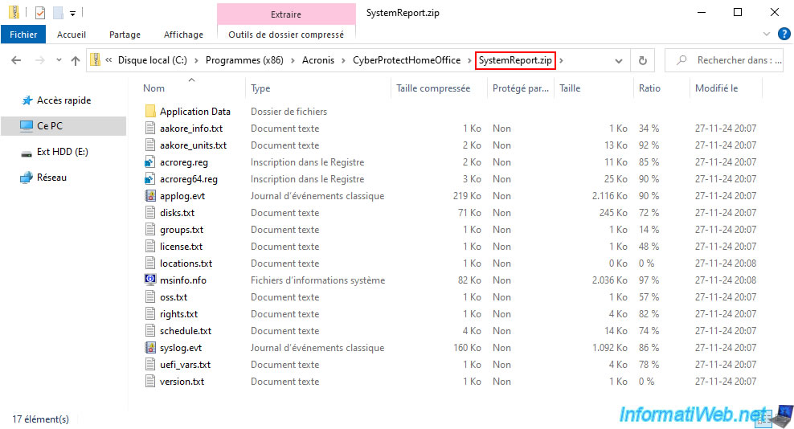This screenshot has width=794, height=429.
Task: Click Programmes (x86) breadcrumb
Action: click(x=244, y=60)
